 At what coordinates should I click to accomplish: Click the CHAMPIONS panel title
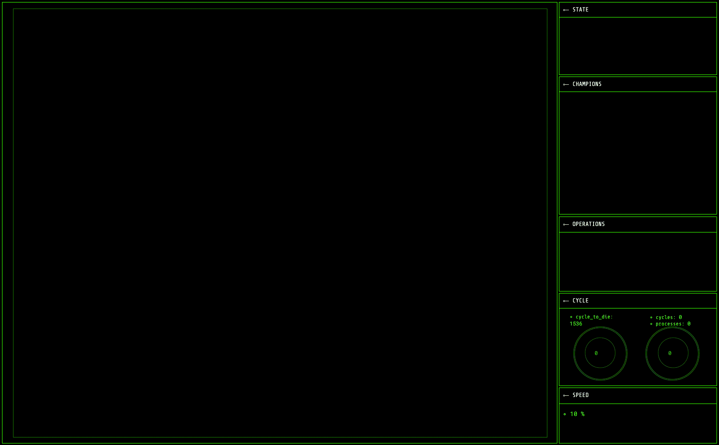pyautogui.click(x=587, y=84)
